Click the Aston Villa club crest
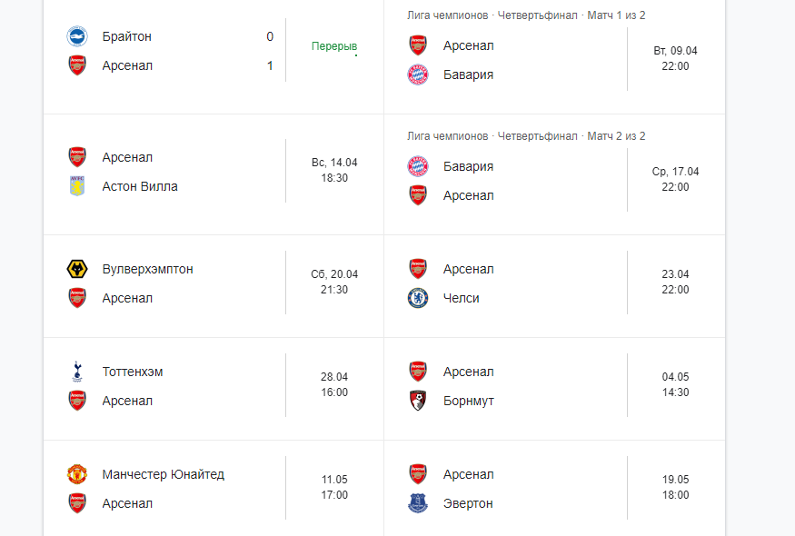 pos(77,186)
